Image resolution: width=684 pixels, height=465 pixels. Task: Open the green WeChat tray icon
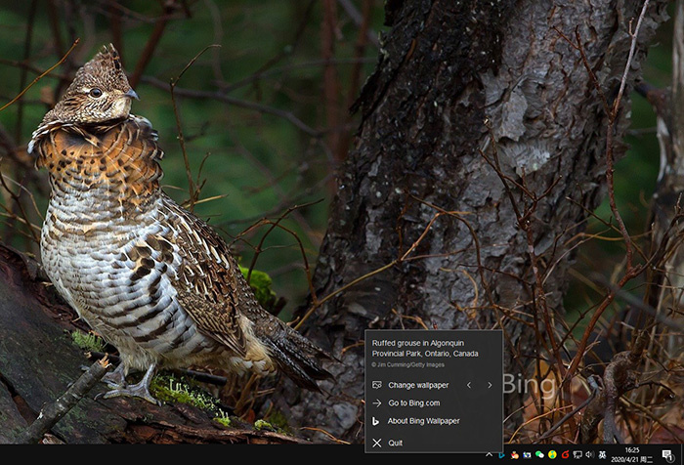click(x=539, y=455)
